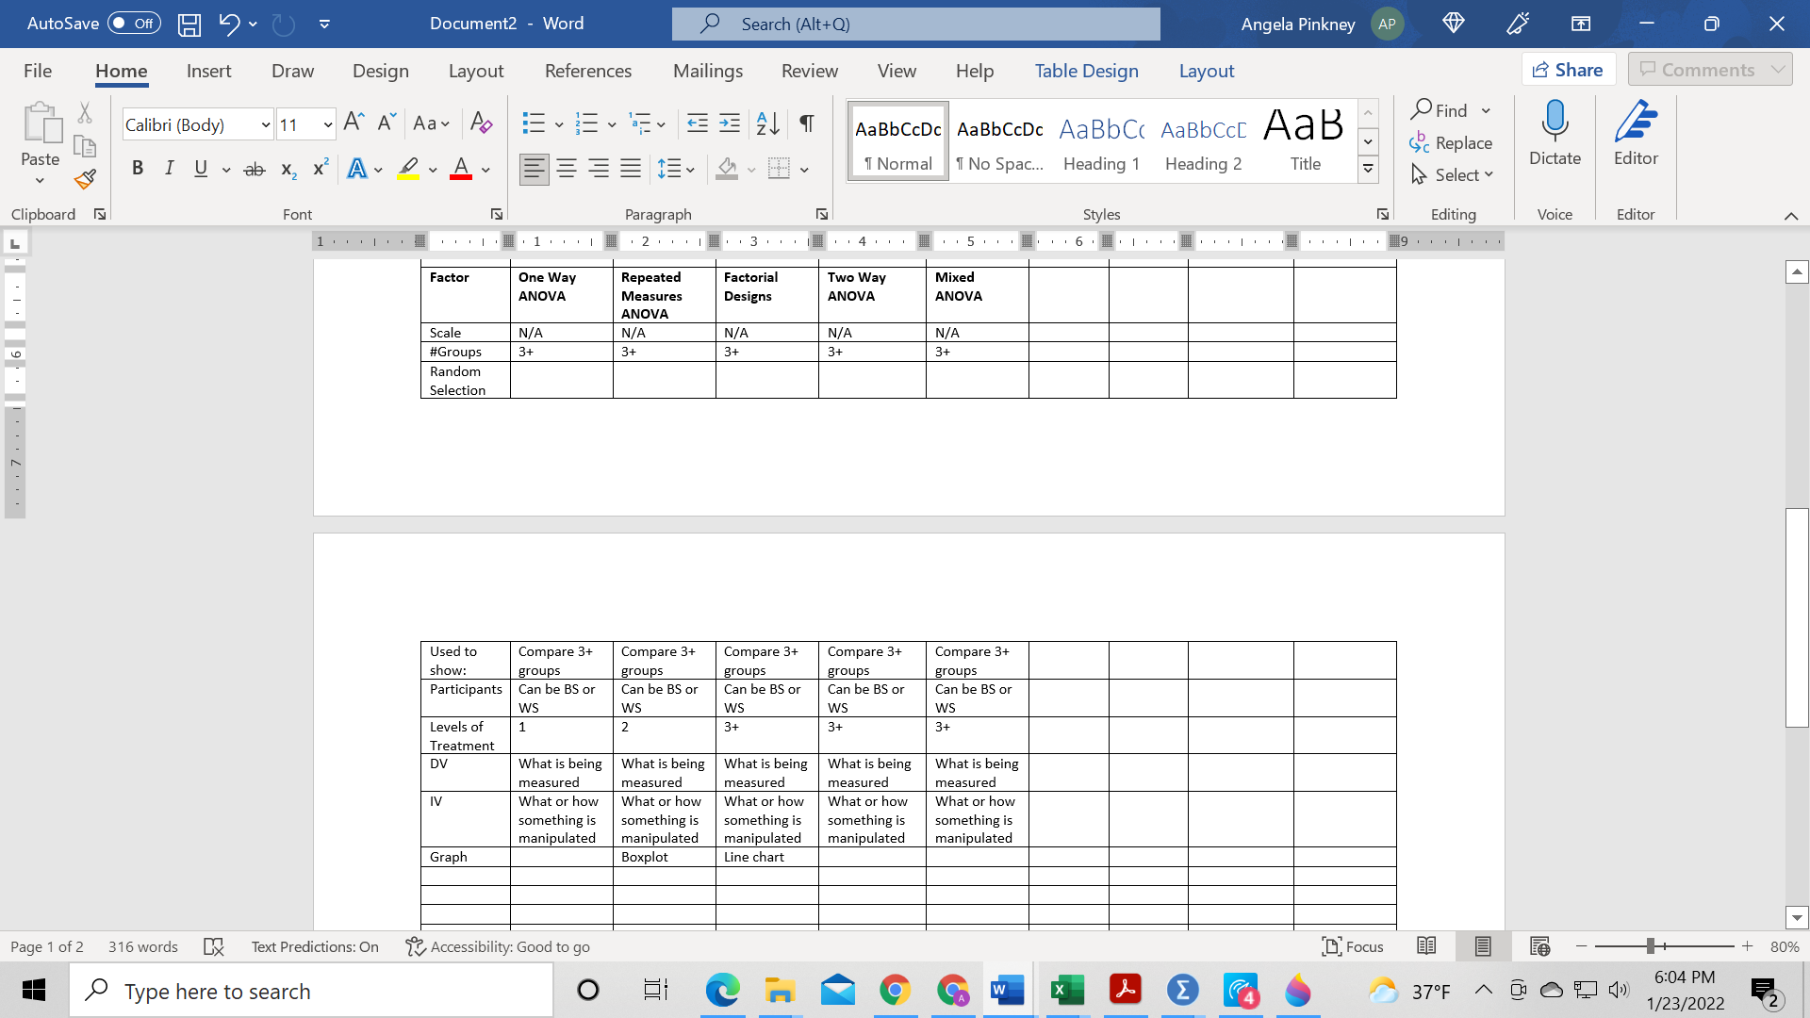Click the Replace button
Image resolution: width=1810 pixels, height=1018 pixels.
point(1452,142)
